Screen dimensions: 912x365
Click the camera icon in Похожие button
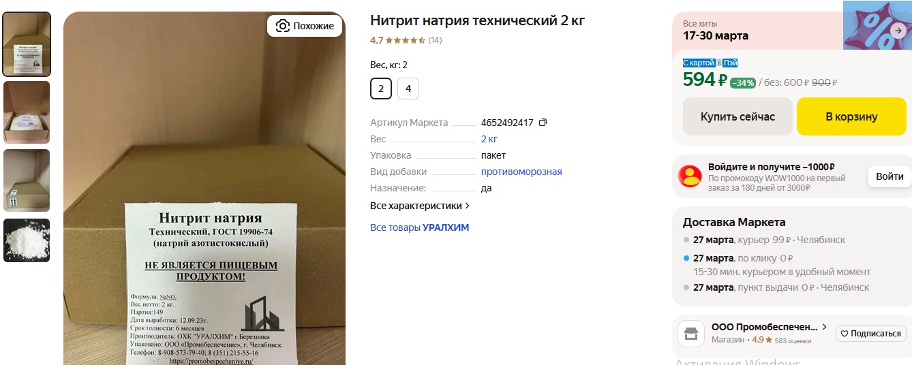[x=282, y=26]
